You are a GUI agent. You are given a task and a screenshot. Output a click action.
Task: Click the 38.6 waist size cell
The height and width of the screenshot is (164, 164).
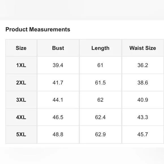(143, 83)
